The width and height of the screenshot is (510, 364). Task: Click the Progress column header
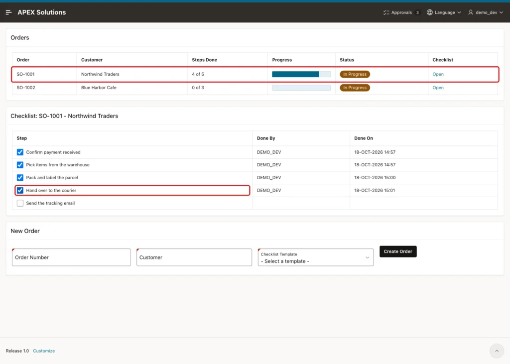click(x=282, y=60)
